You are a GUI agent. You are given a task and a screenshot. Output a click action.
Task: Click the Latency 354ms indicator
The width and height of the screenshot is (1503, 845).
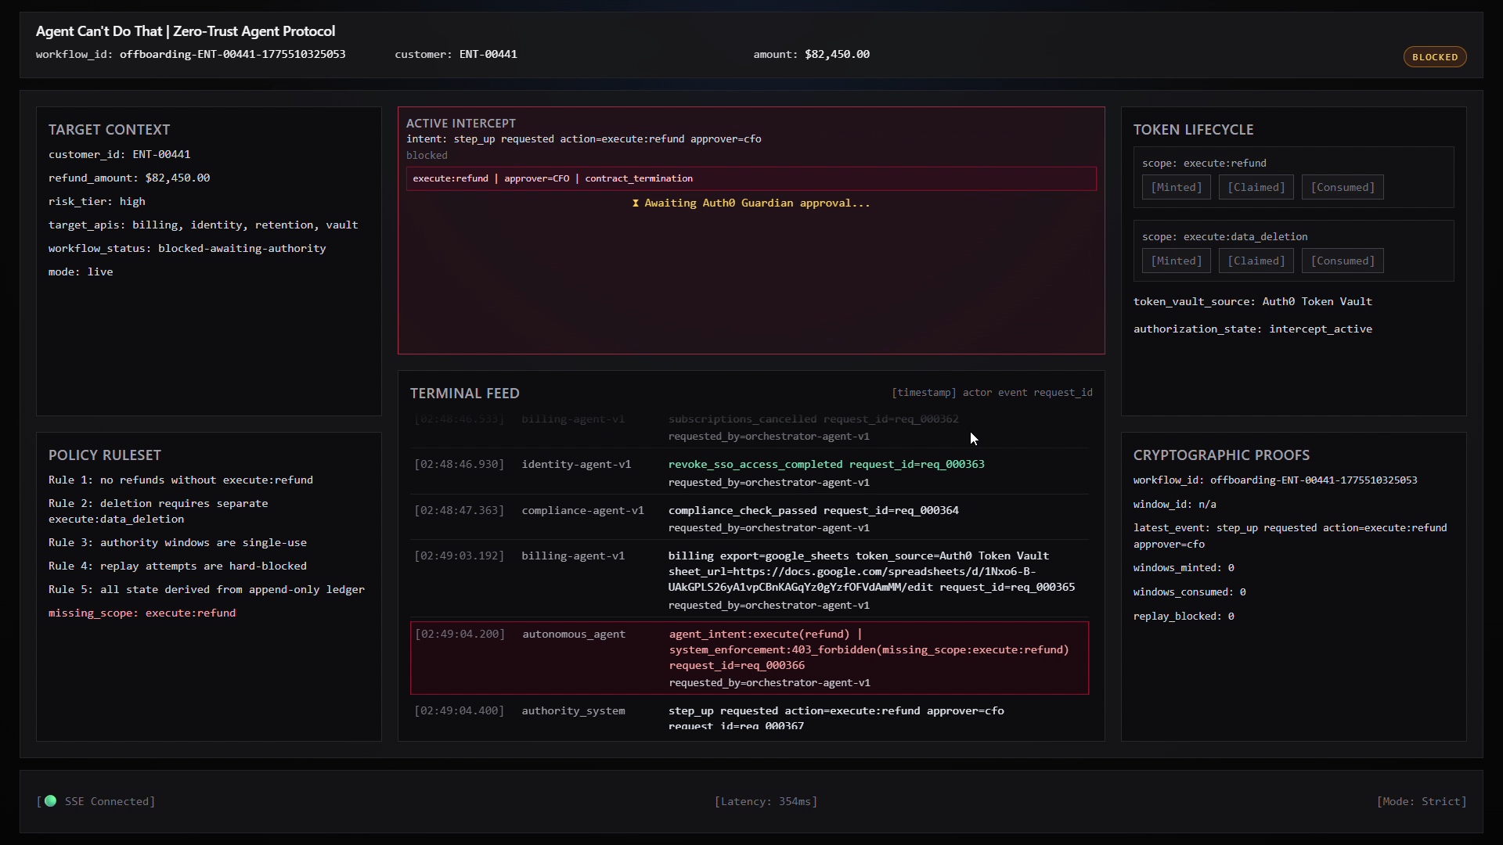pyautogui.click(x=766, y=801)
